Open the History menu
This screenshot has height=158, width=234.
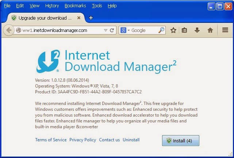point(52,6)
